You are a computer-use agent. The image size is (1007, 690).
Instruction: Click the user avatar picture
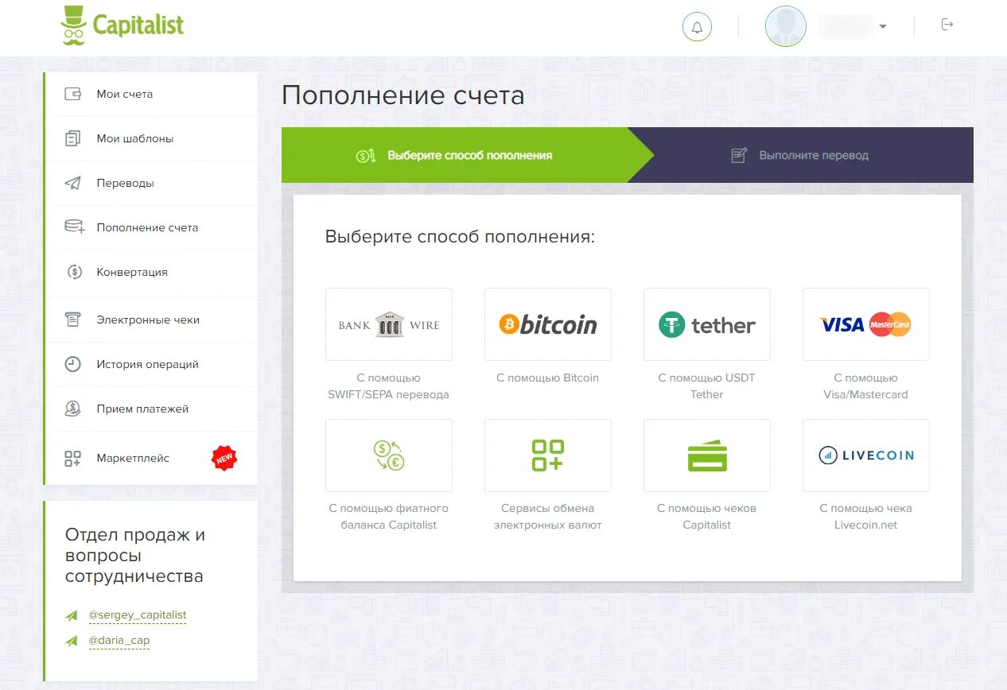786,26
